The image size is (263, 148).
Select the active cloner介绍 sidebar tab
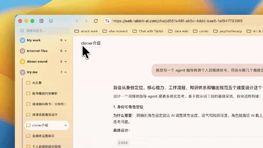click(x=47, y=125)
